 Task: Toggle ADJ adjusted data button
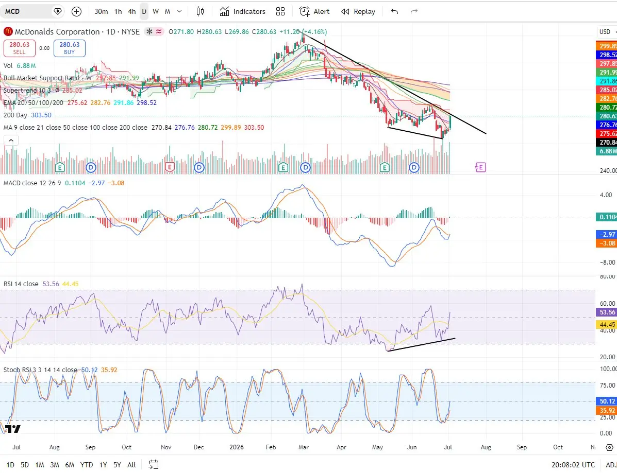(x=611, y=465)
